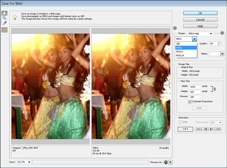Image resolution: width=227 pixels, height=168 pixels.
Task: Open the preview menu arrow button
Action: [175, 28]
